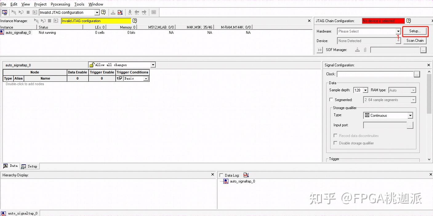
Task: Click Read Data icon in main toolbar
Action: 34,13
